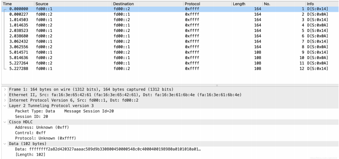Select packet at time 3.062556
The width and height of the screenshot is (339, 159).
click(x=170, y=47)
